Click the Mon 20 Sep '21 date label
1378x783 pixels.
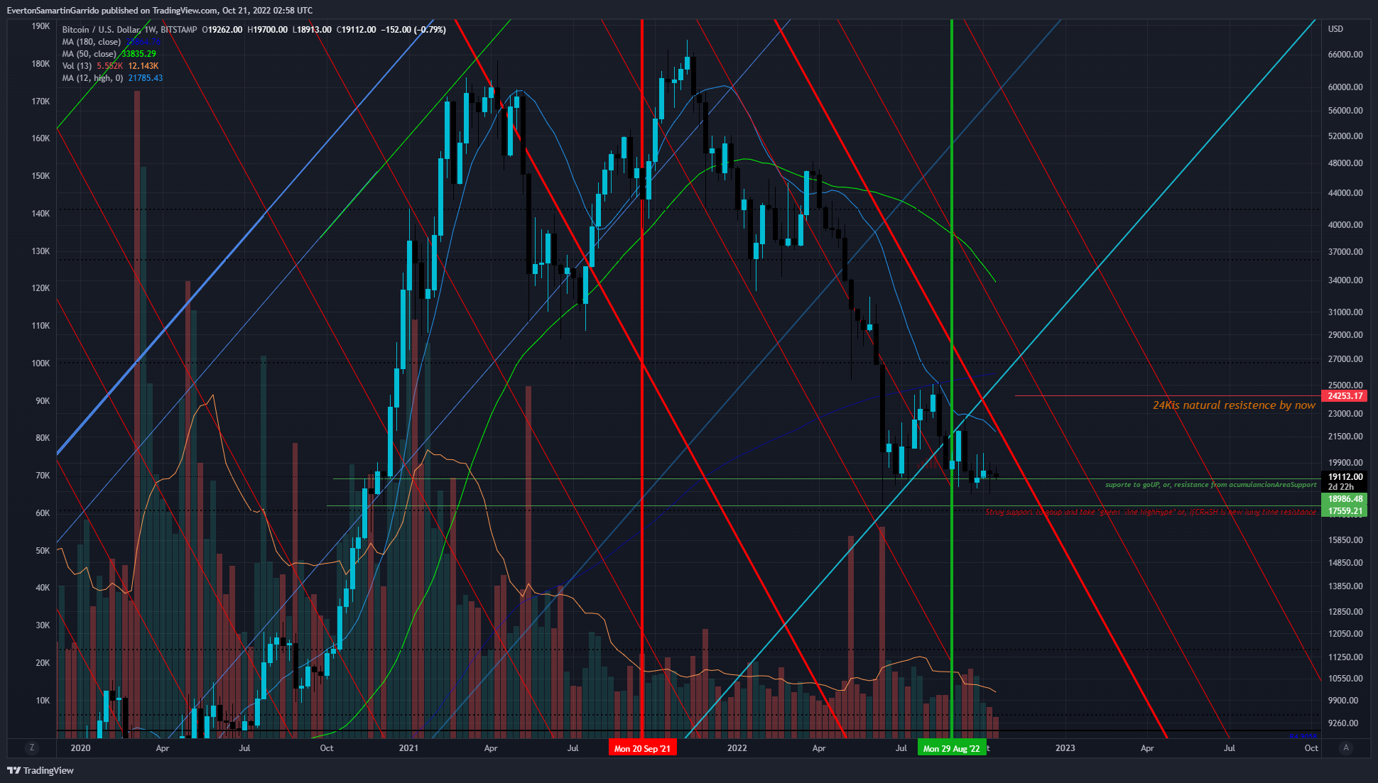[642, 748]
